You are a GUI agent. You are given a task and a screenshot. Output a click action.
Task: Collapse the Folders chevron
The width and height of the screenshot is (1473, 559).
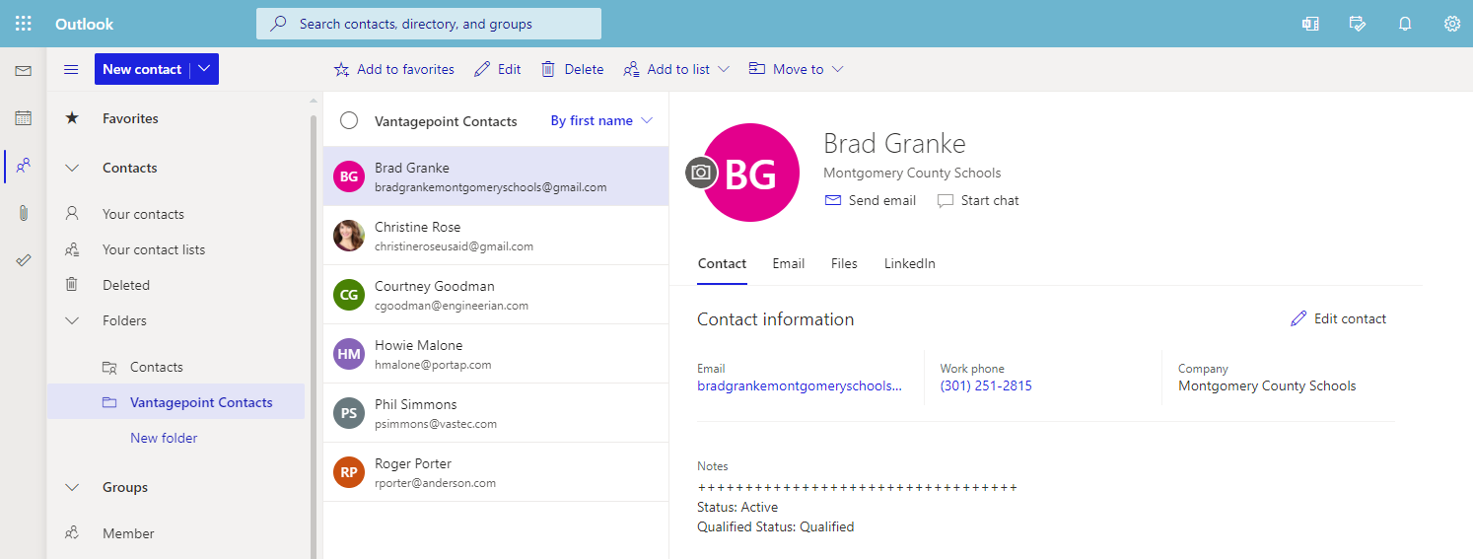coord(71,320)
